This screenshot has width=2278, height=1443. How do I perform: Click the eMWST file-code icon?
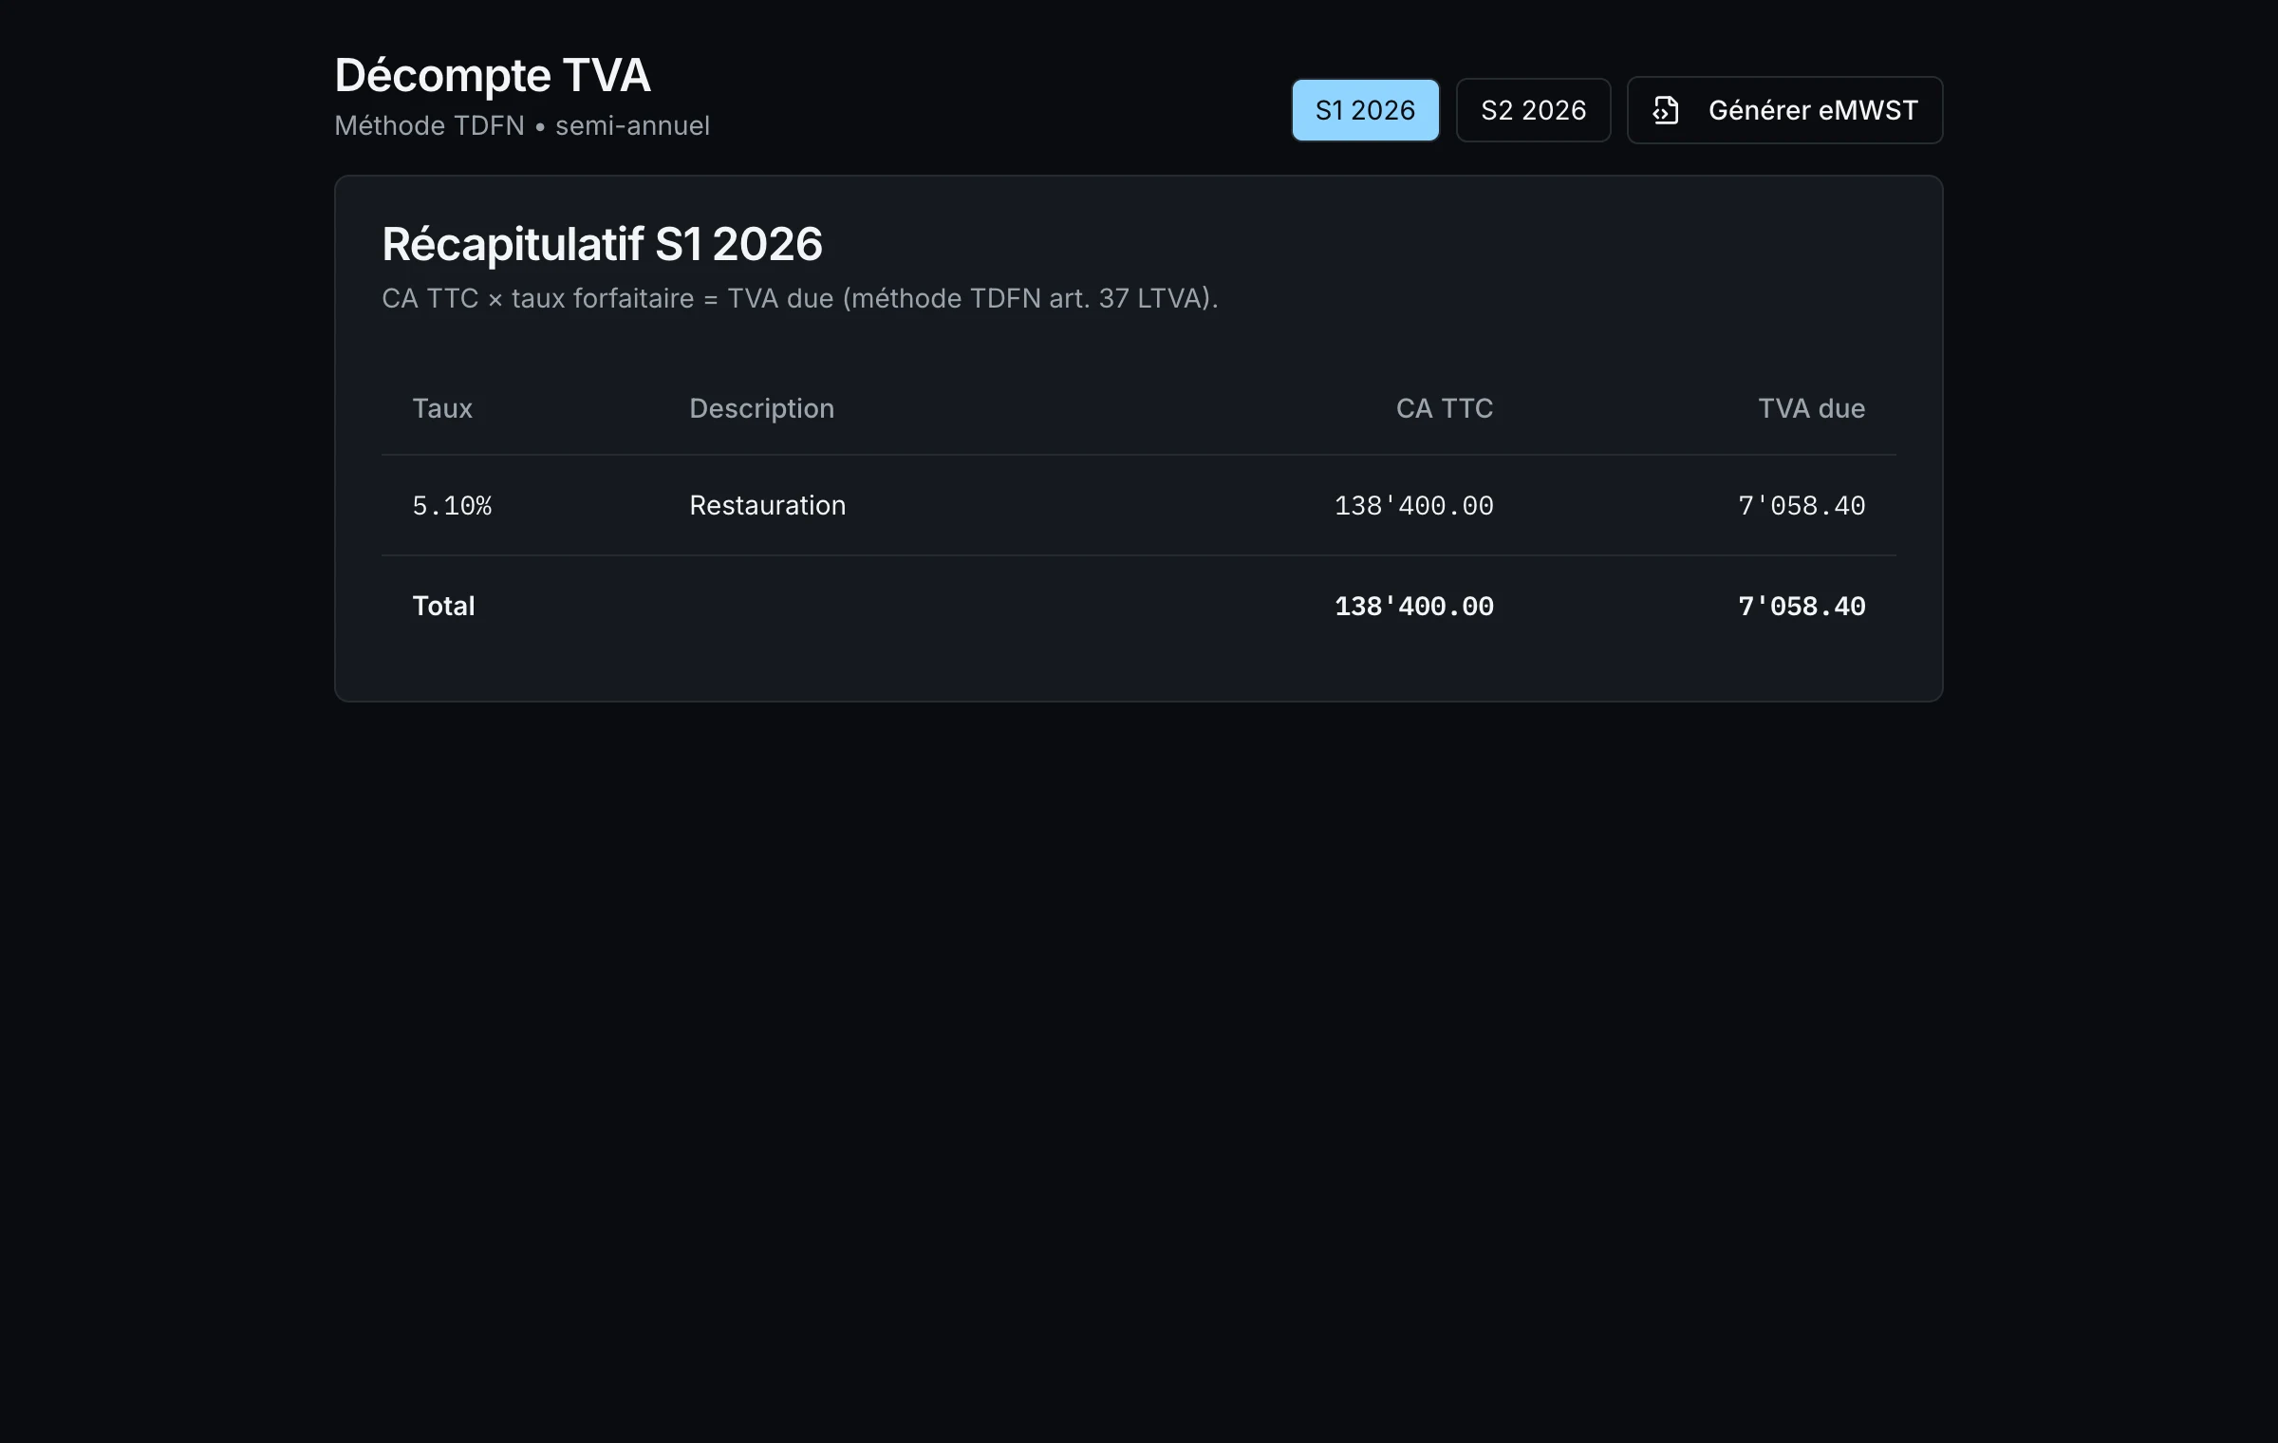[1666, 110]
